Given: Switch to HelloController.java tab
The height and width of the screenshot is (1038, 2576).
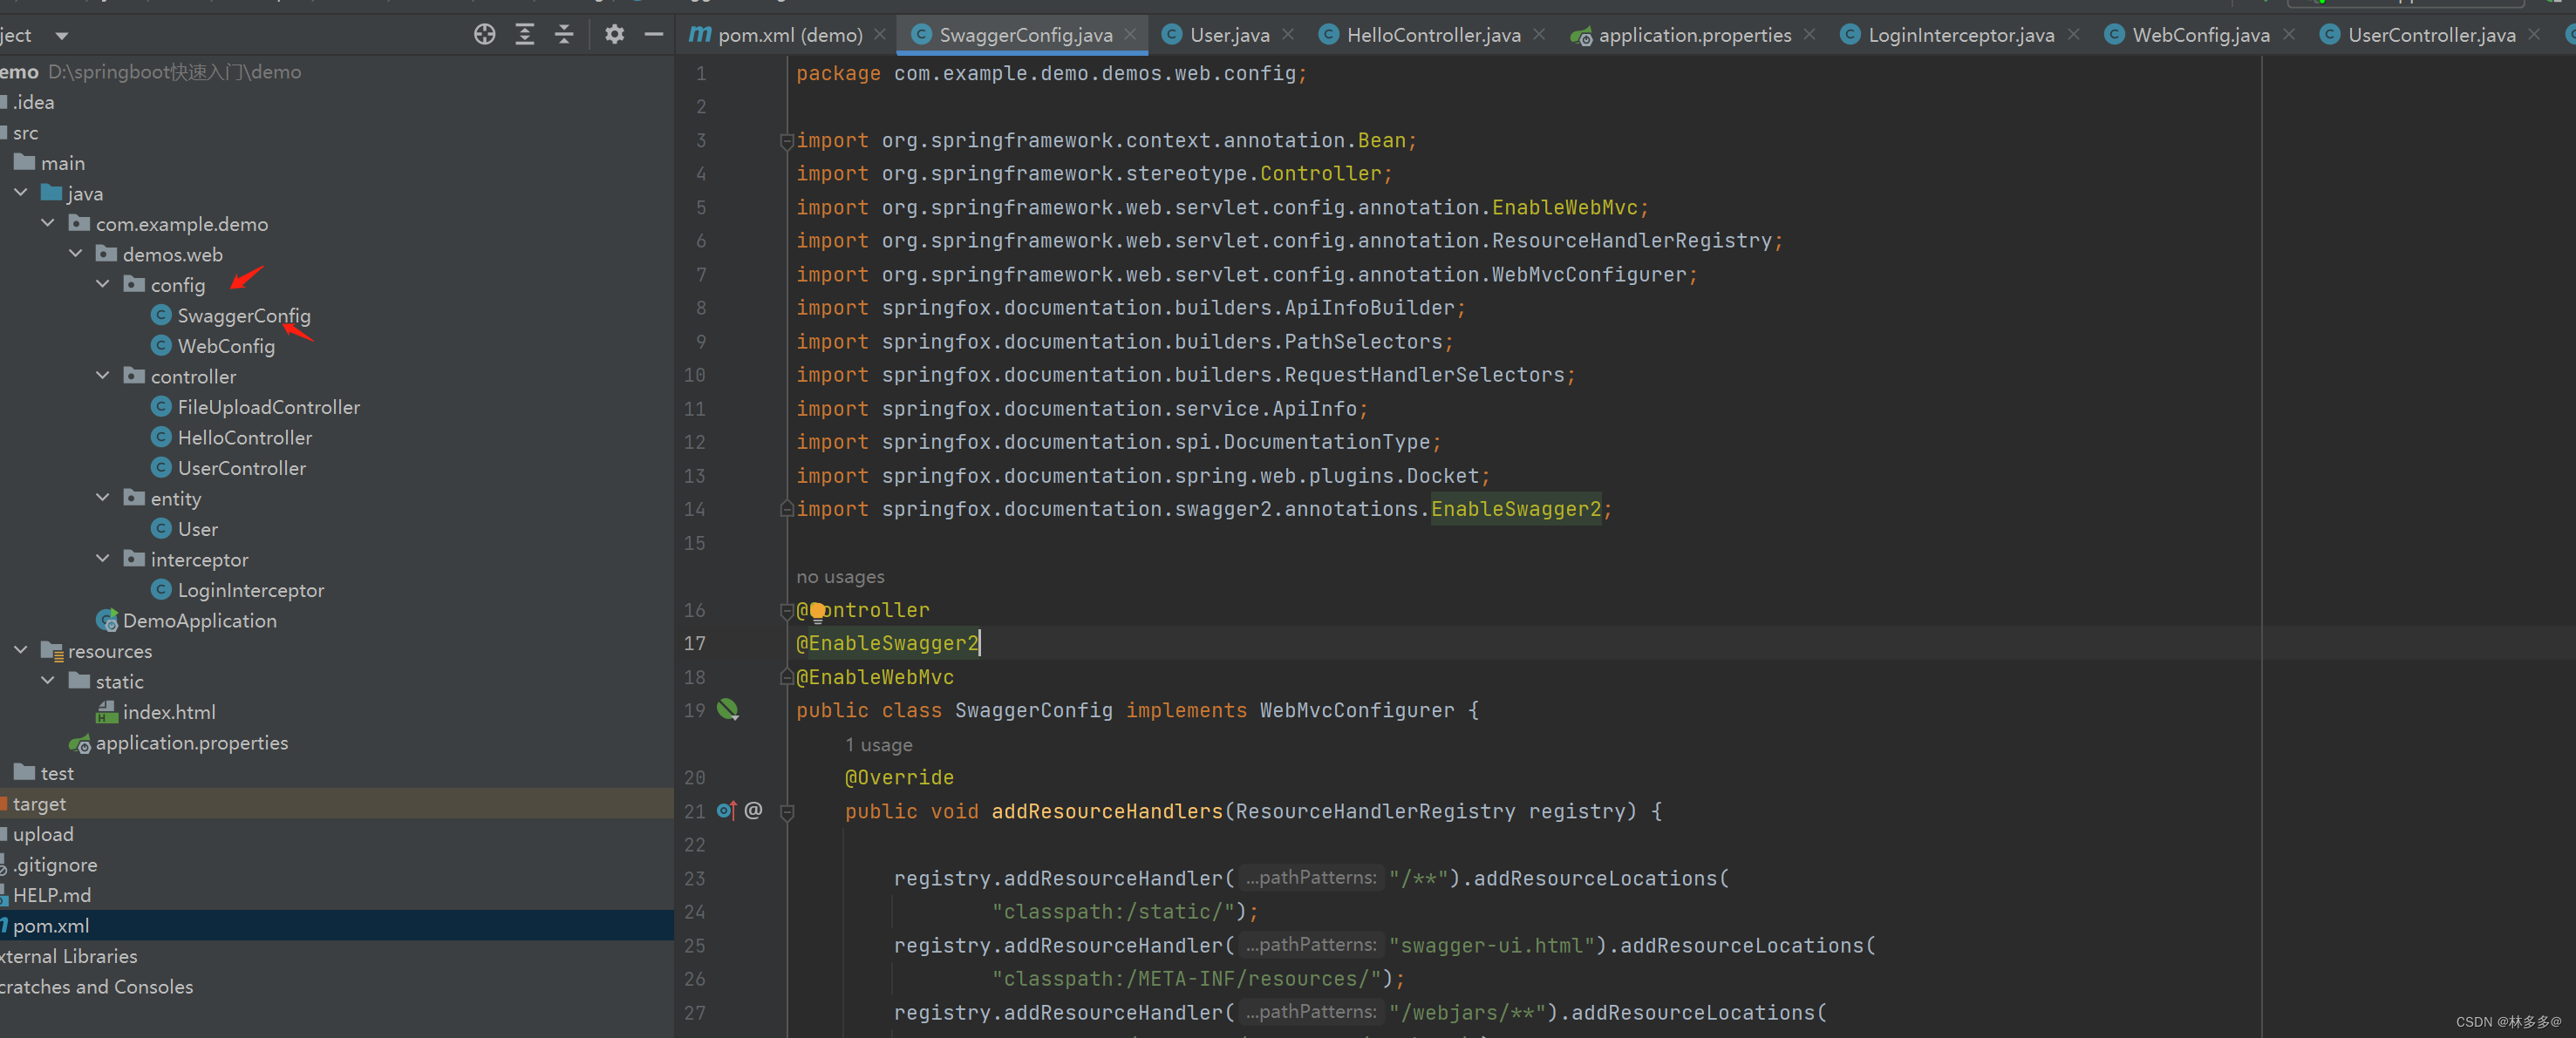Looking at the screenshot, I should pyautogui.click(x=1433, y=35).
